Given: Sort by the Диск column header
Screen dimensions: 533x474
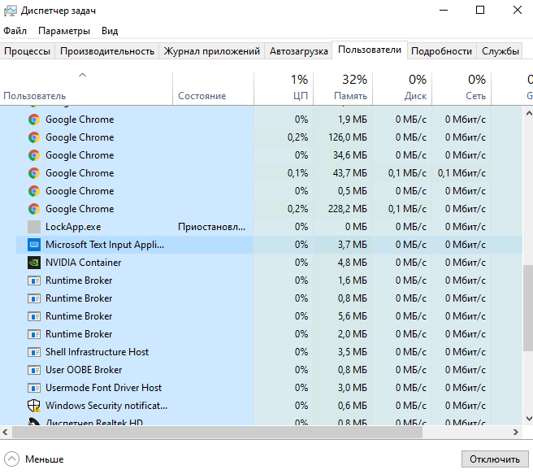Looking at the screenshot, I should pyautogui.click(x=402, y=88).
